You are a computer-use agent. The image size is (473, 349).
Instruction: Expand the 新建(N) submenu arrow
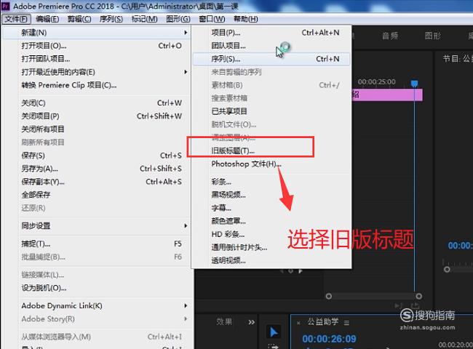[186, 33]
